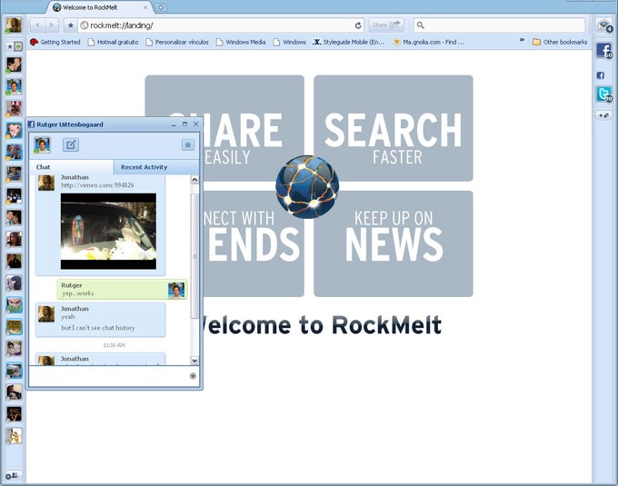Screen dimensions: 618x486
Task: Click the chat scrollbar thumb
Action: (x=194, y=256)
